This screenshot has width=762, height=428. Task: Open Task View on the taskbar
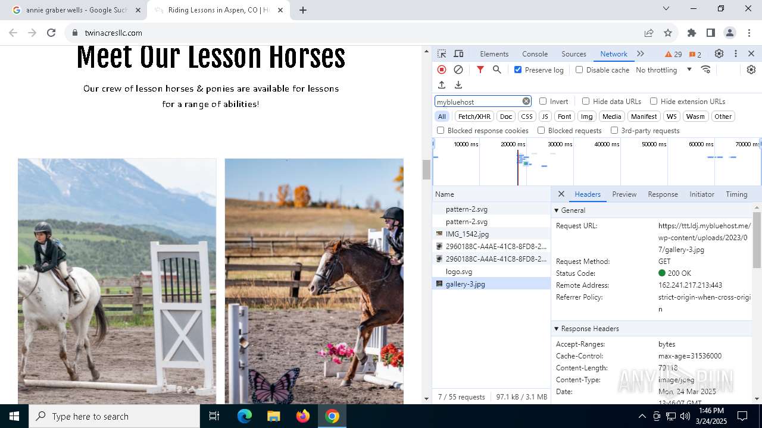(214, 416)
